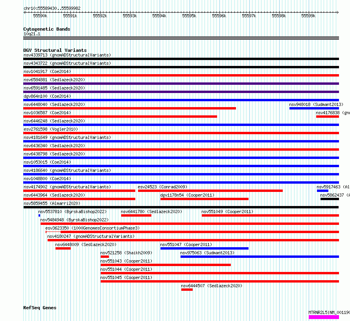
Task: Open the nsv551047 (Cooper2011) variant
Action: point(186,244)
